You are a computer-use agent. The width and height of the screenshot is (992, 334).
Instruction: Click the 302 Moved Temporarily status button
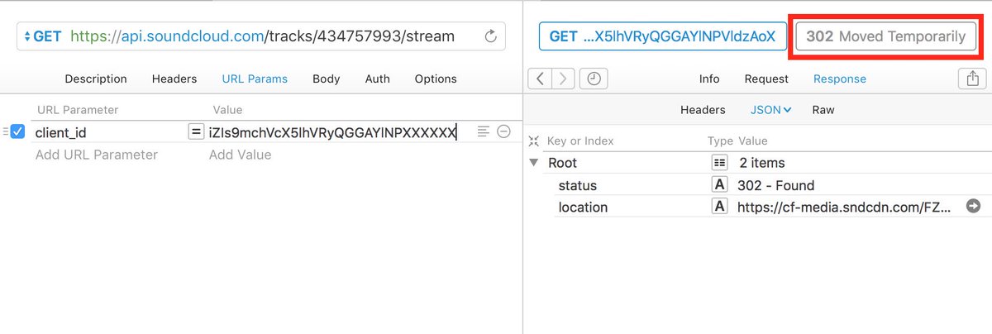(x=886, y=36)
